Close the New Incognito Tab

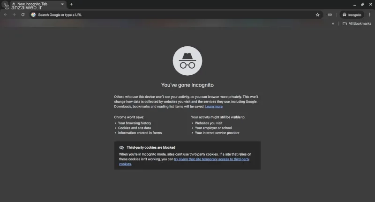point(62,4)
